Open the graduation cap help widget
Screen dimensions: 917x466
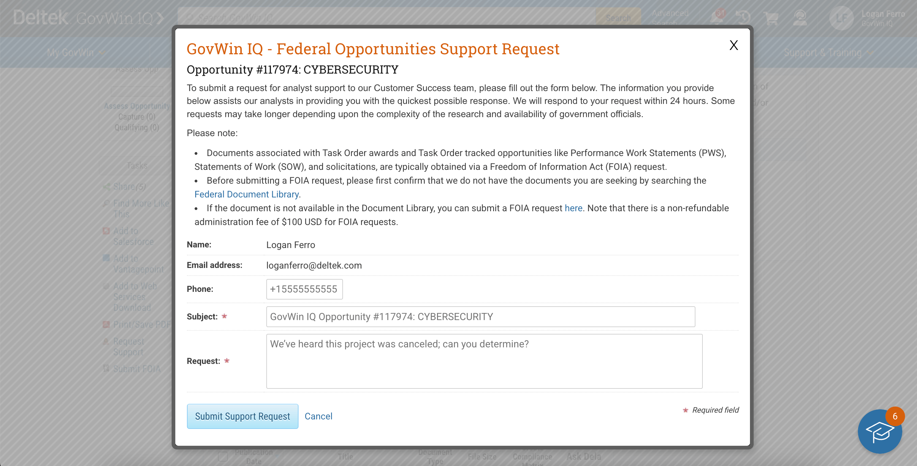(879, 432)
